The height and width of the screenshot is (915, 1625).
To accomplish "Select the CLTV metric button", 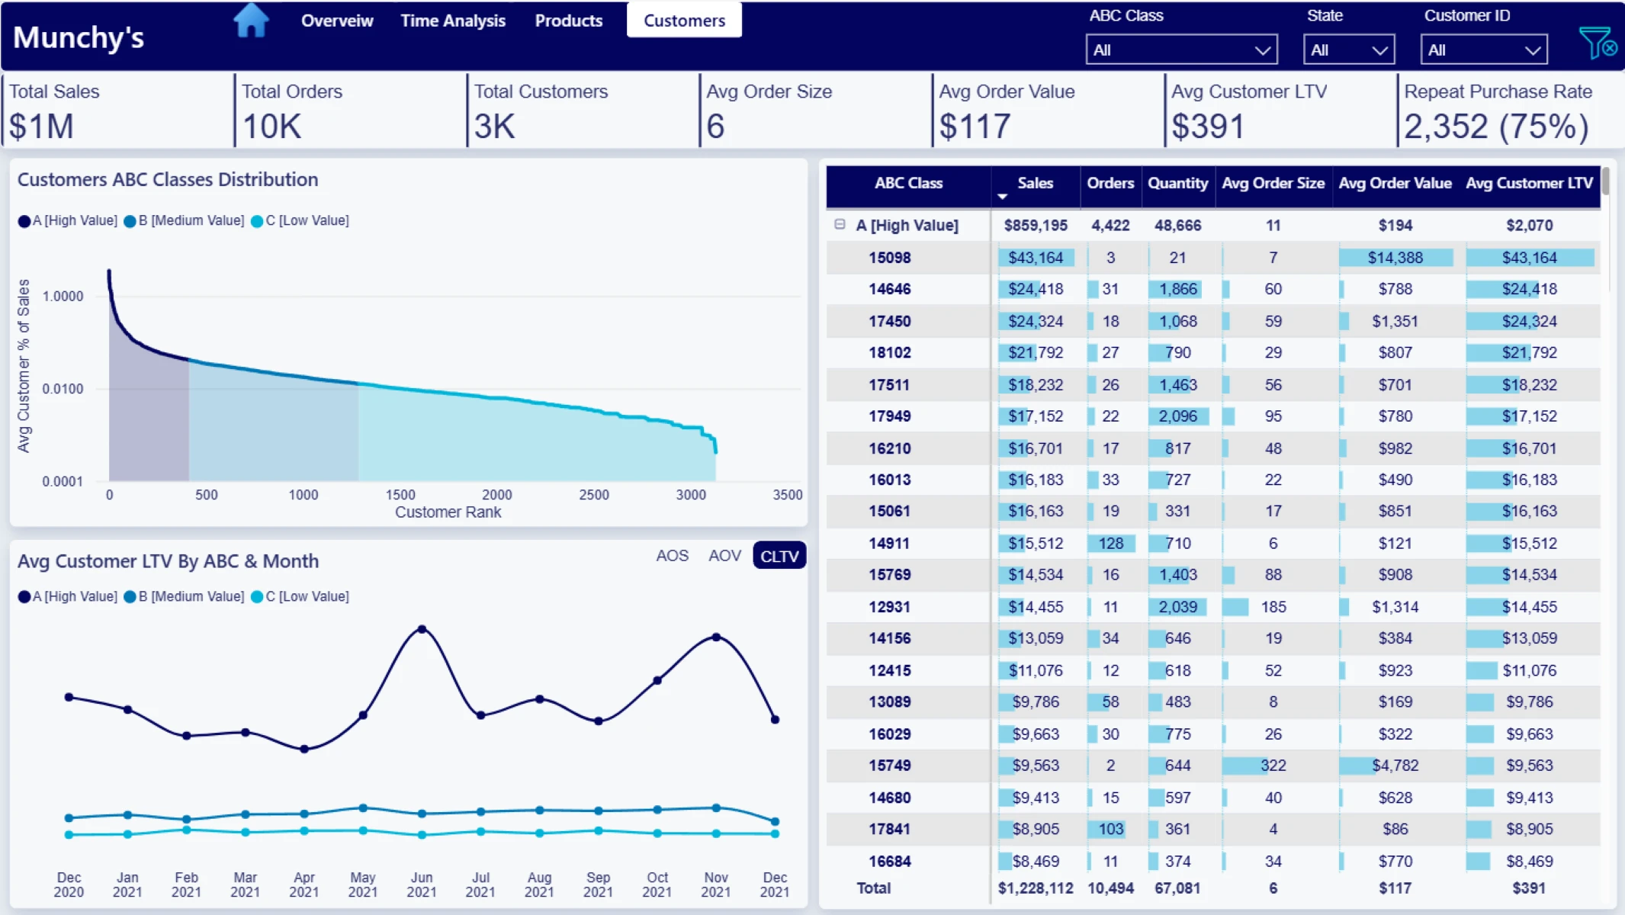I will click(x=779, y=556).
